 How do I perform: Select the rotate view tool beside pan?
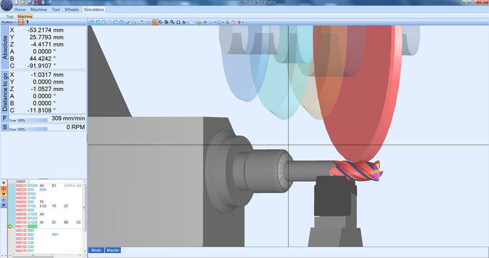click(x=161, y=22)
